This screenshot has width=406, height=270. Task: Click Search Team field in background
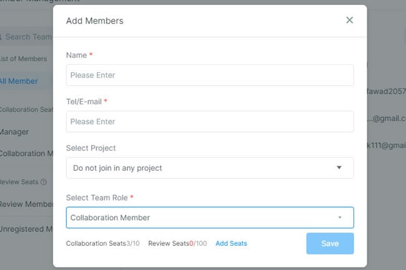click(27, 37)
